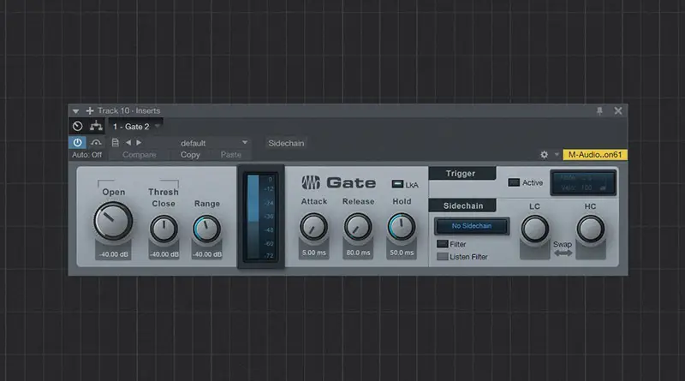Toggle the LkA look-ahead button
685x381 pixels.
coord(397,184)
